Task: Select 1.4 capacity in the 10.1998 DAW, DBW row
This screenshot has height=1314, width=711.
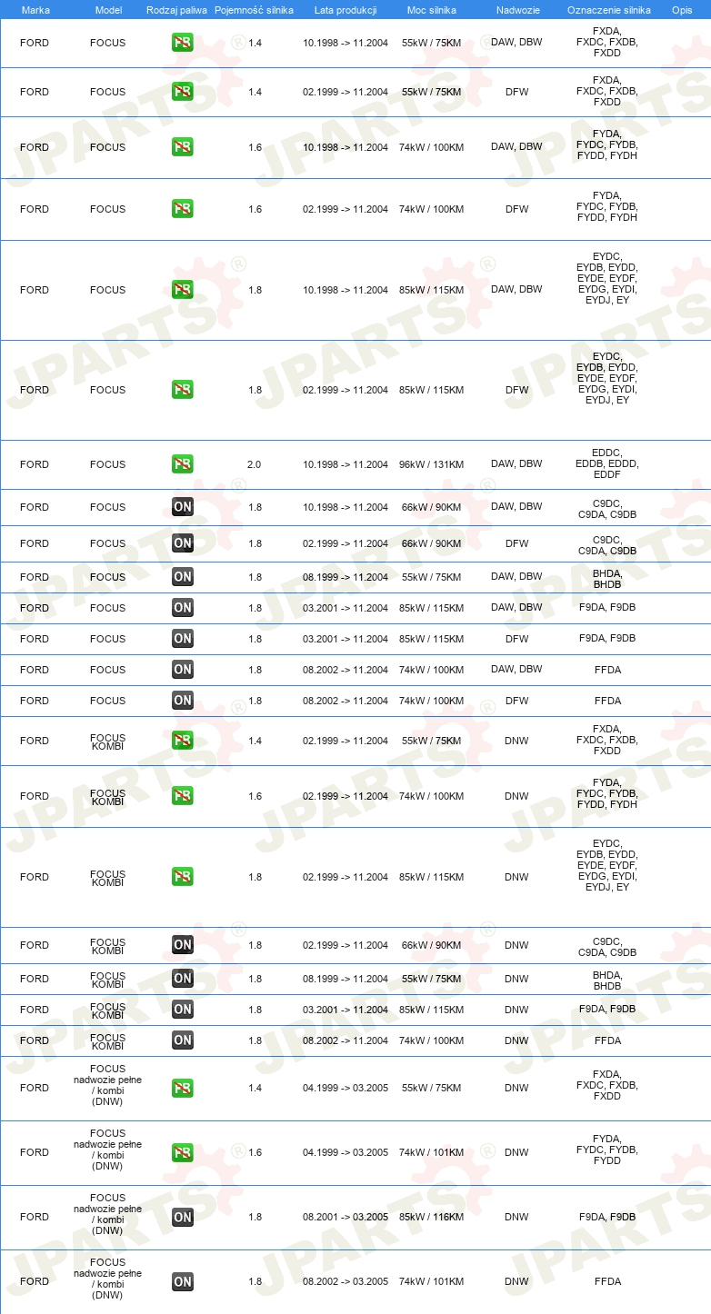Action: point(255,43)
